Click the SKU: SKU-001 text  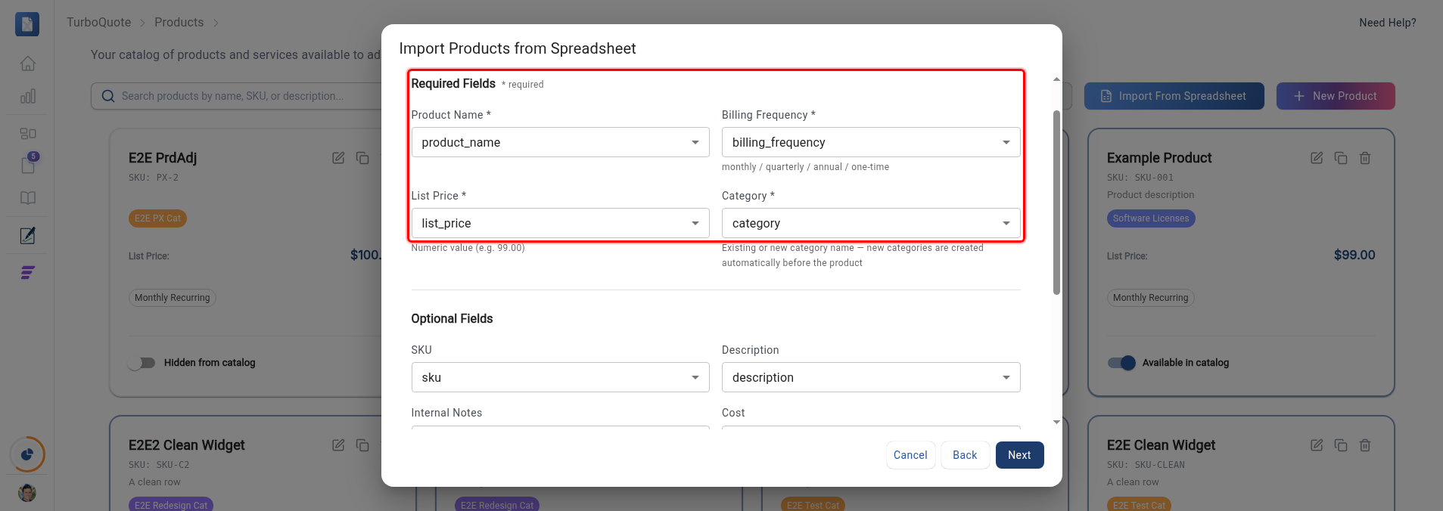tap(1140, 178)
